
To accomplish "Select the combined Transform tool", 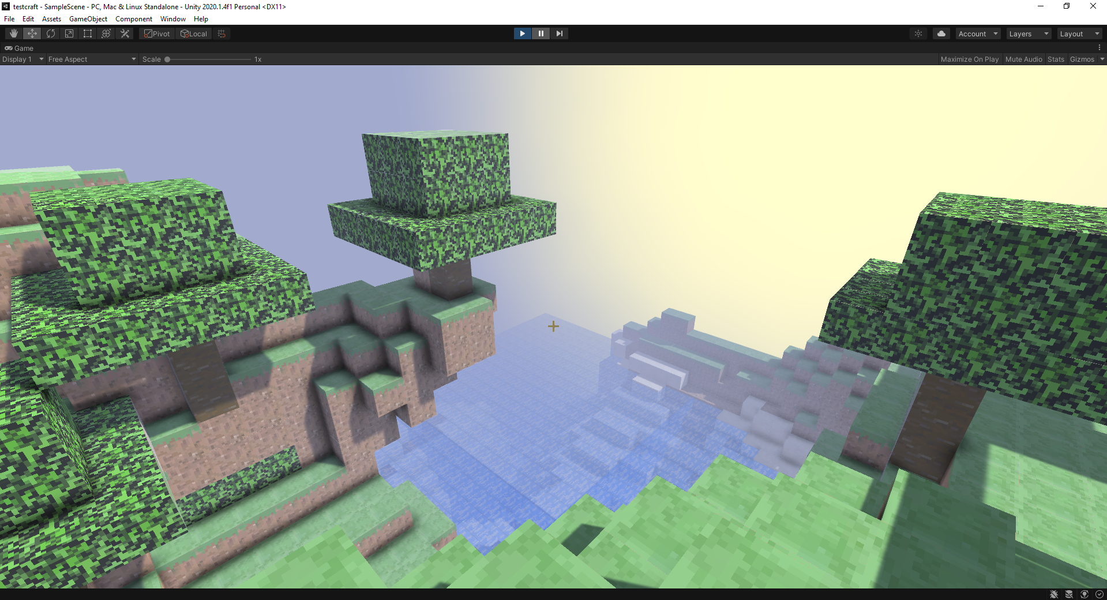I will point(106,33).
